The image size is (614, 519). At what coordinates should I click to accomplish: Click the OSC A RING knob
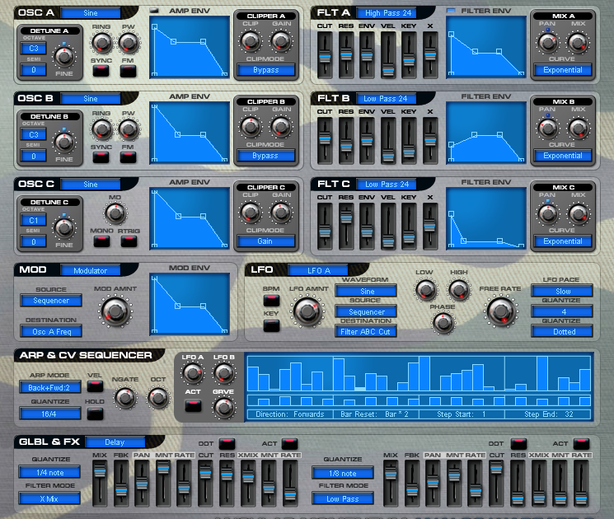(x=102, y=43)
